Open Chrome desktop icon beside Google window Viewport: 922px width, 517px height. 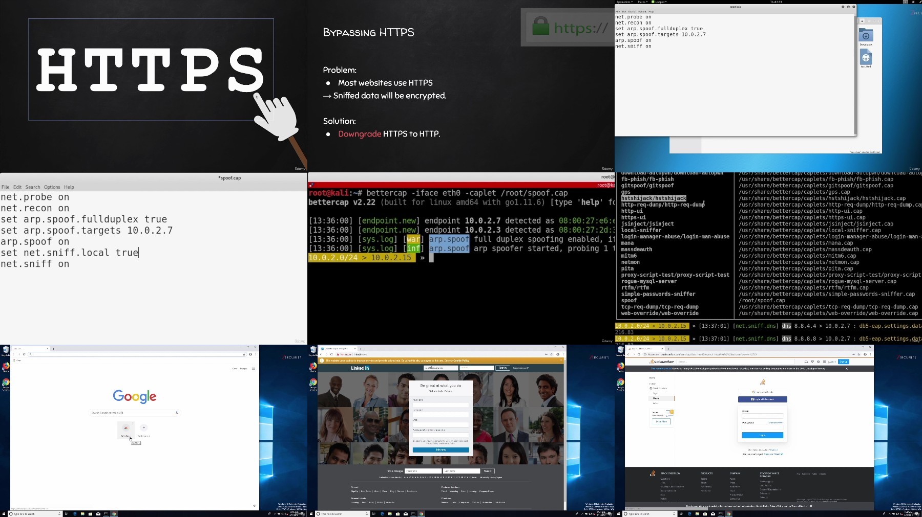(x=6, y=382)
